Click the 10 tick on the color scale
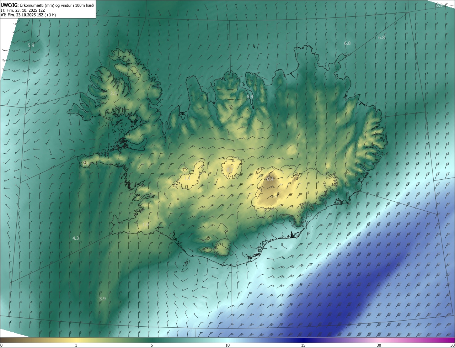Screen dimensions: 455x348 (227, 345)
